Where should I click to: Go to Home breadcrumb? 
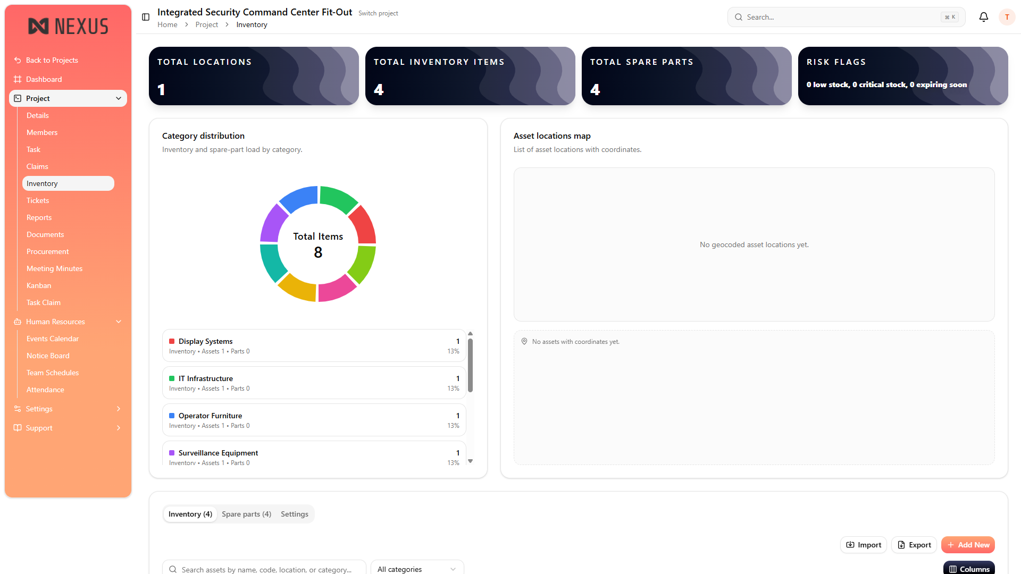168,24
